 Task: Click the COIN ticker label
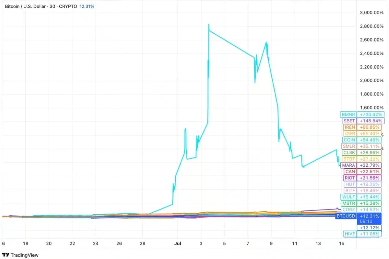349,140
